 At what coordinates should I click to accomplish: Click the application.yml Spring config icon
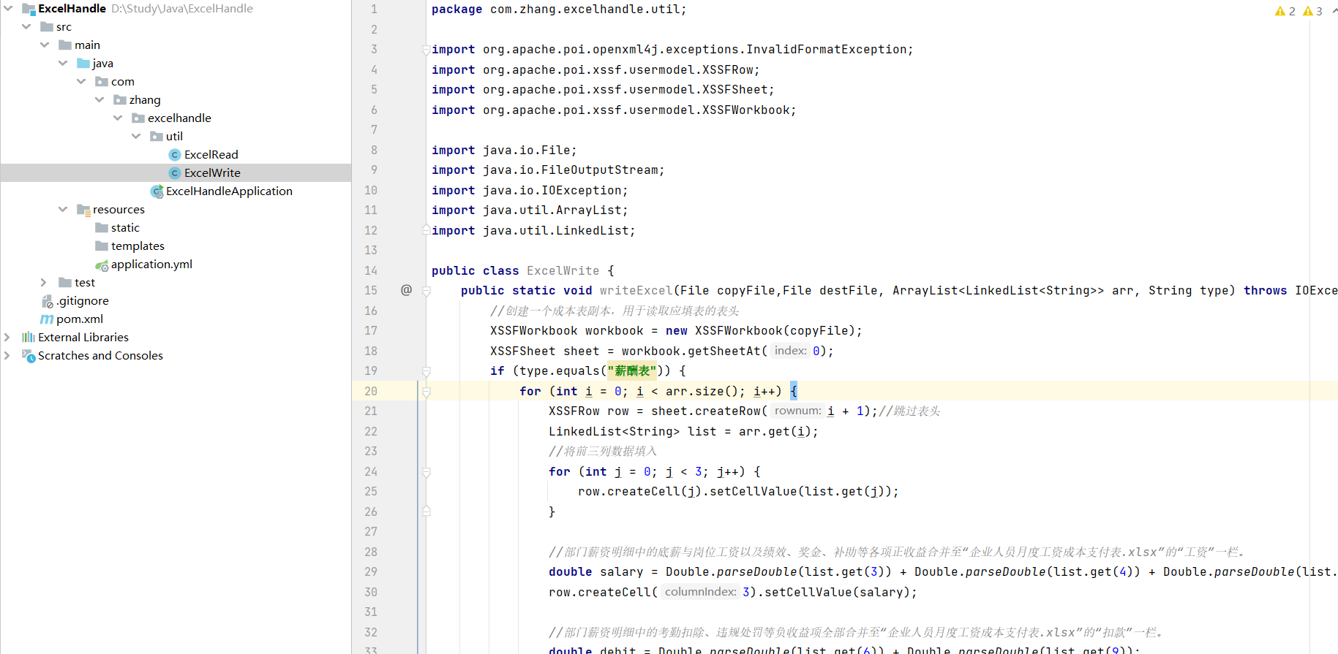coord(102,265)
